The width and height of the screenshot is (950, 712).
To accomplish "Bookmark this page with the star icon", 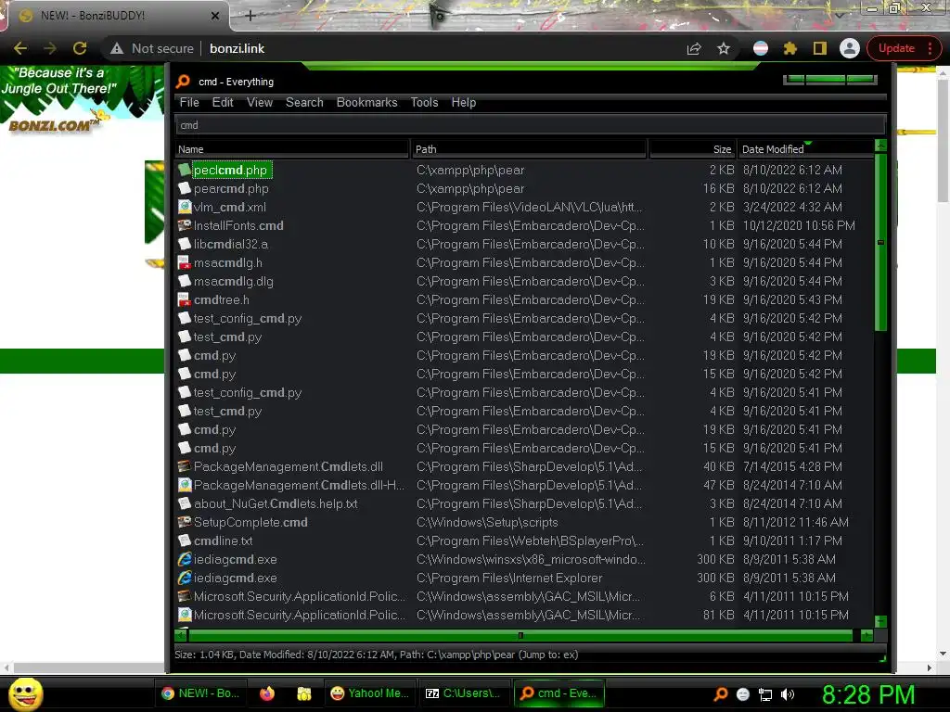I will pos(724,48).
